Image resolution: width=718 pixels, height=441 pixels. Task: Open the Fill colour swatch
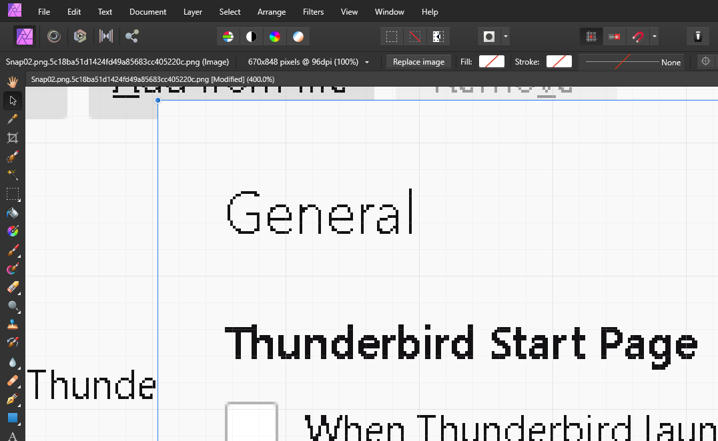(491, 62)
